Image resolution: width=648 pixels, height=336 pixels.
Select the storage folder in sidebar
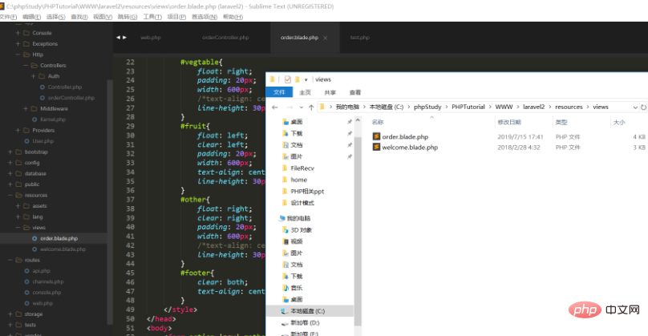[x=34, y=314]
